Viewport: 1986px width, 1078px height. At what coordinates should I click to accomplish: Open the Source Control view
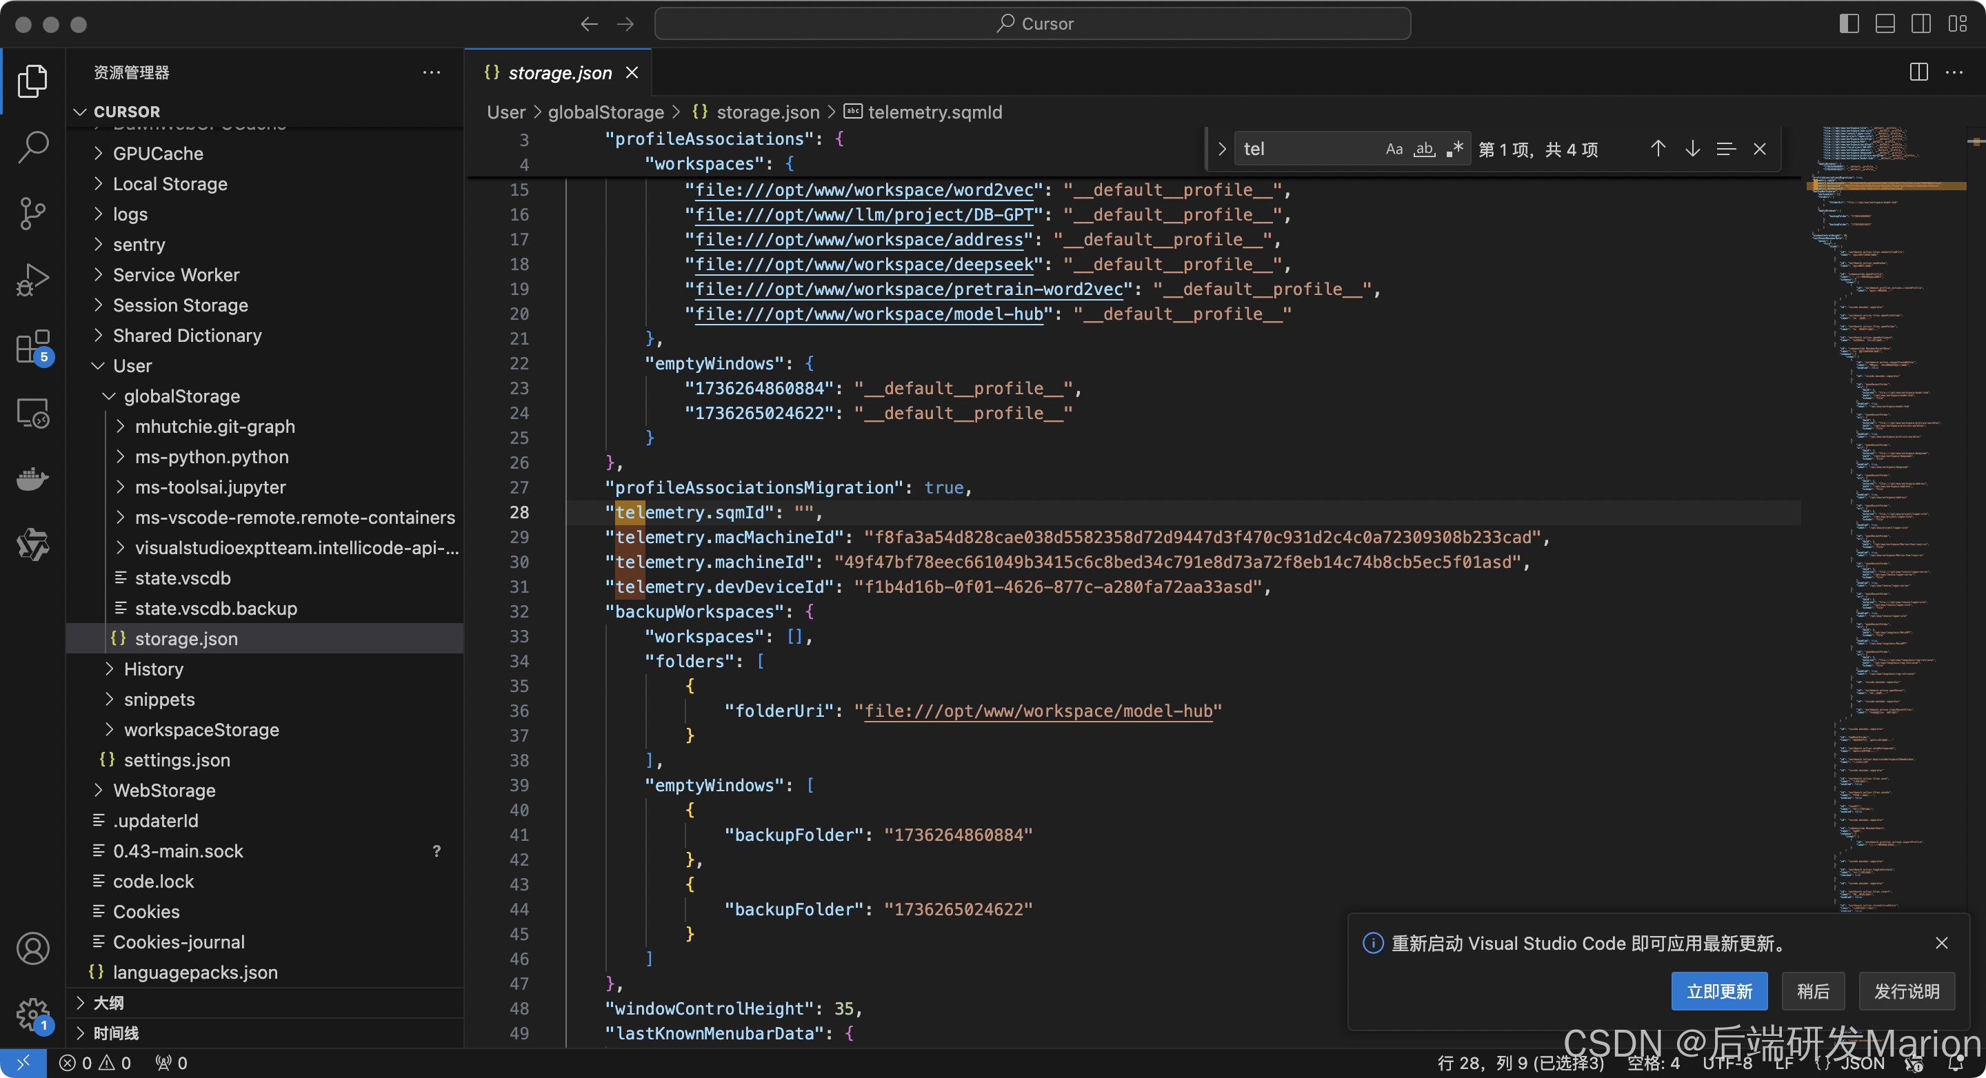[x=32, y=214]
